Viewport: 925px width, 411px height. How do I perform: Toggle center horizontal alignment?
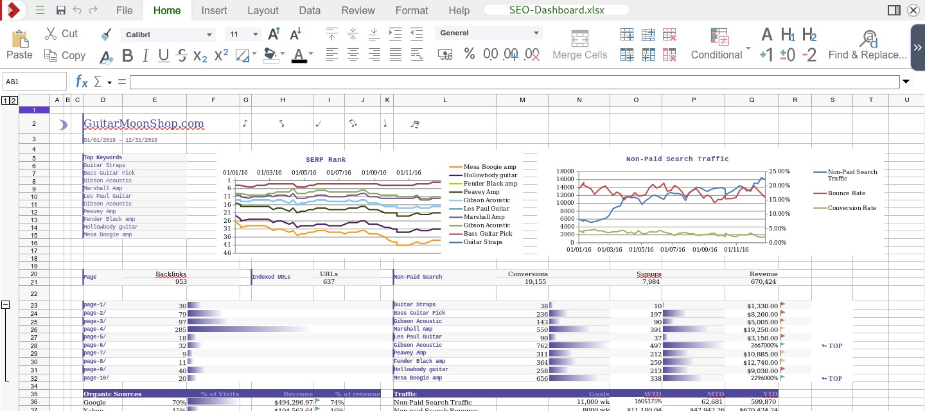(353, 55)
